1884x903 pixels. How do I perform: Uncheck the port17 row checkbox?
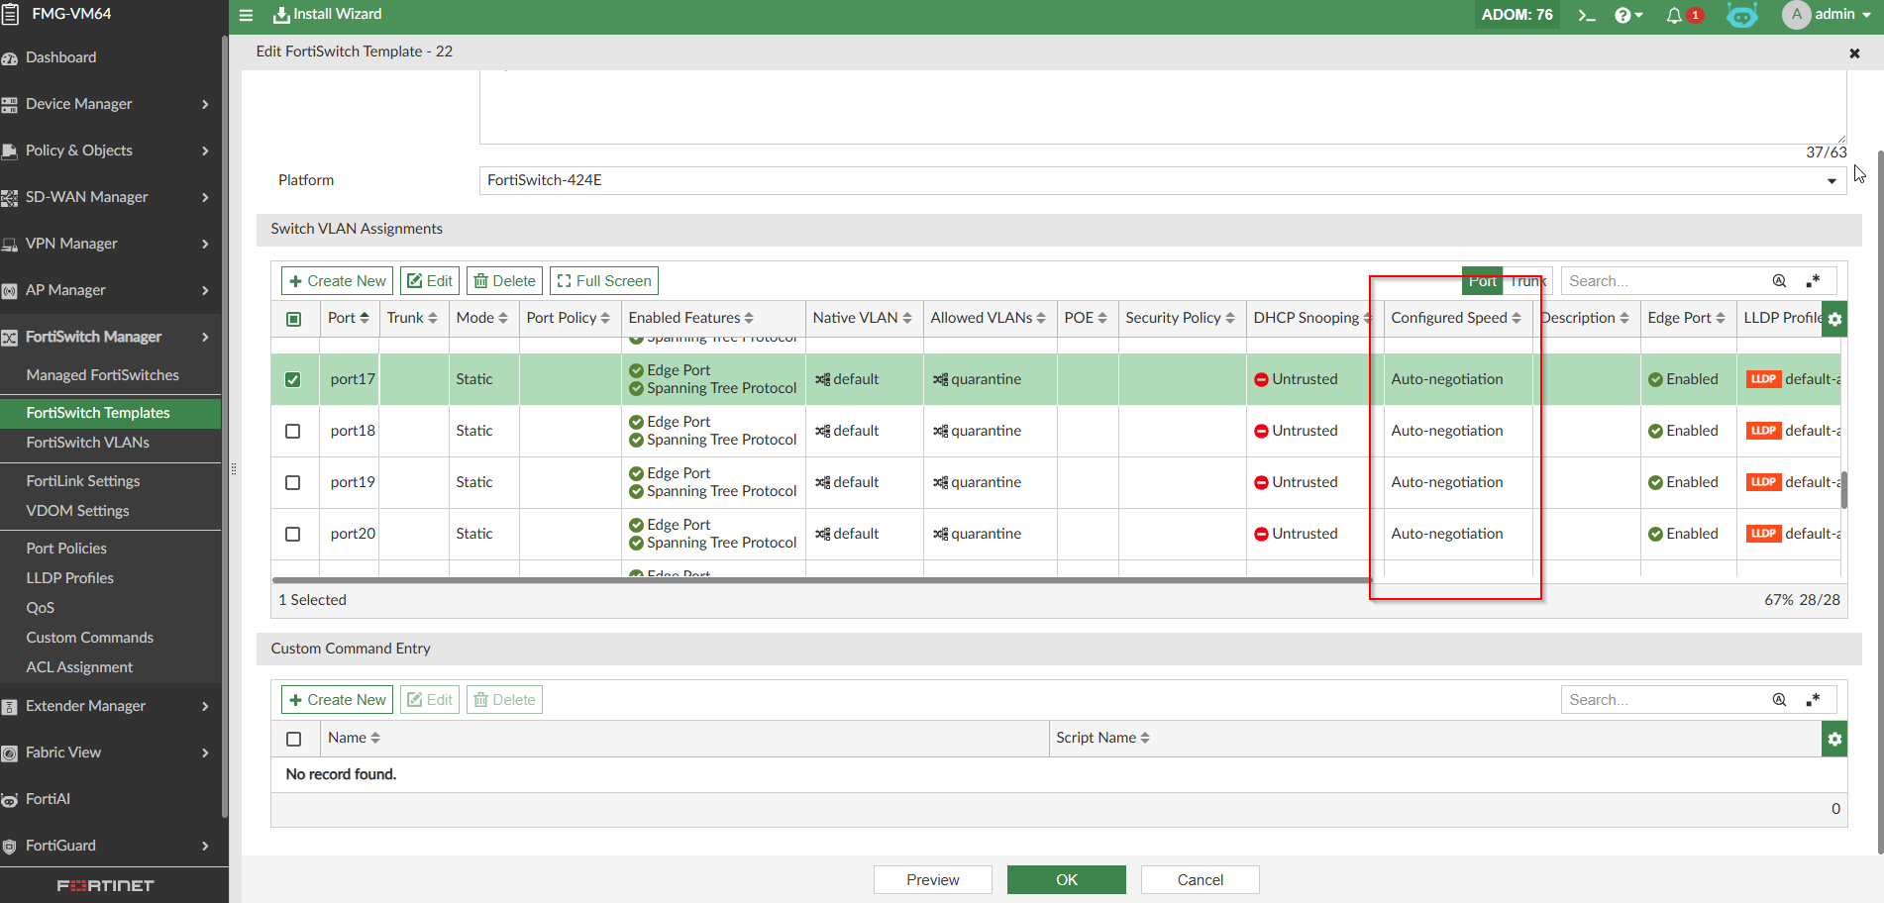293,378
